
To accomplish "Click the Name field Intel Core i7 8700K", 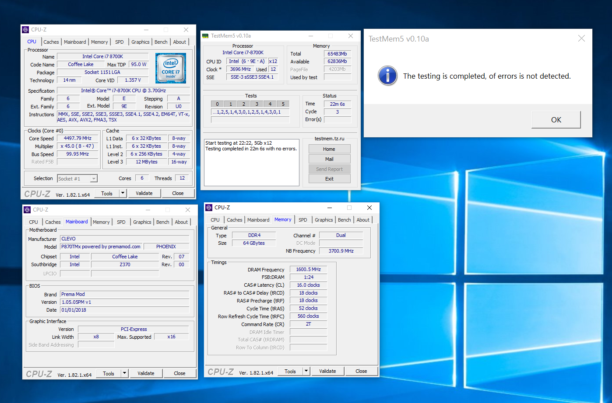I will 103,56.
